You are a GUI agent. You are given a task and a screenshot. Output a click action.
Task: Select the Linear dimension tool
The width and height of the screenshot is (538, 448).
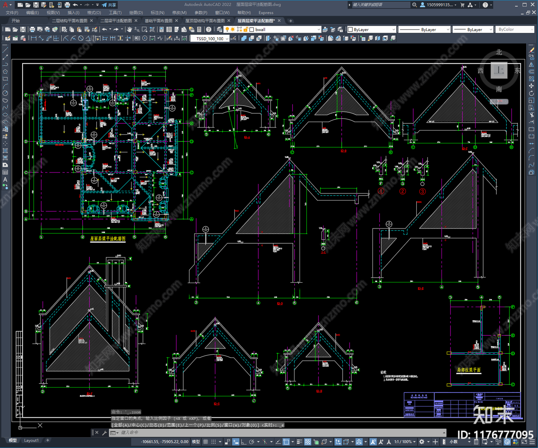pos(34,38)
